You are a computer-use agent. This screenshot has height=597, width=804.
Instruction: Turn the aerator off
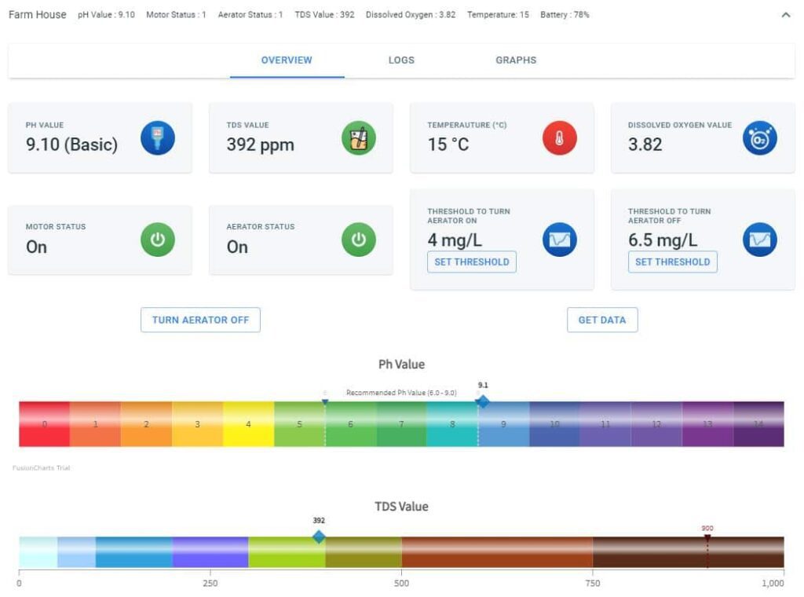[200, 320]
